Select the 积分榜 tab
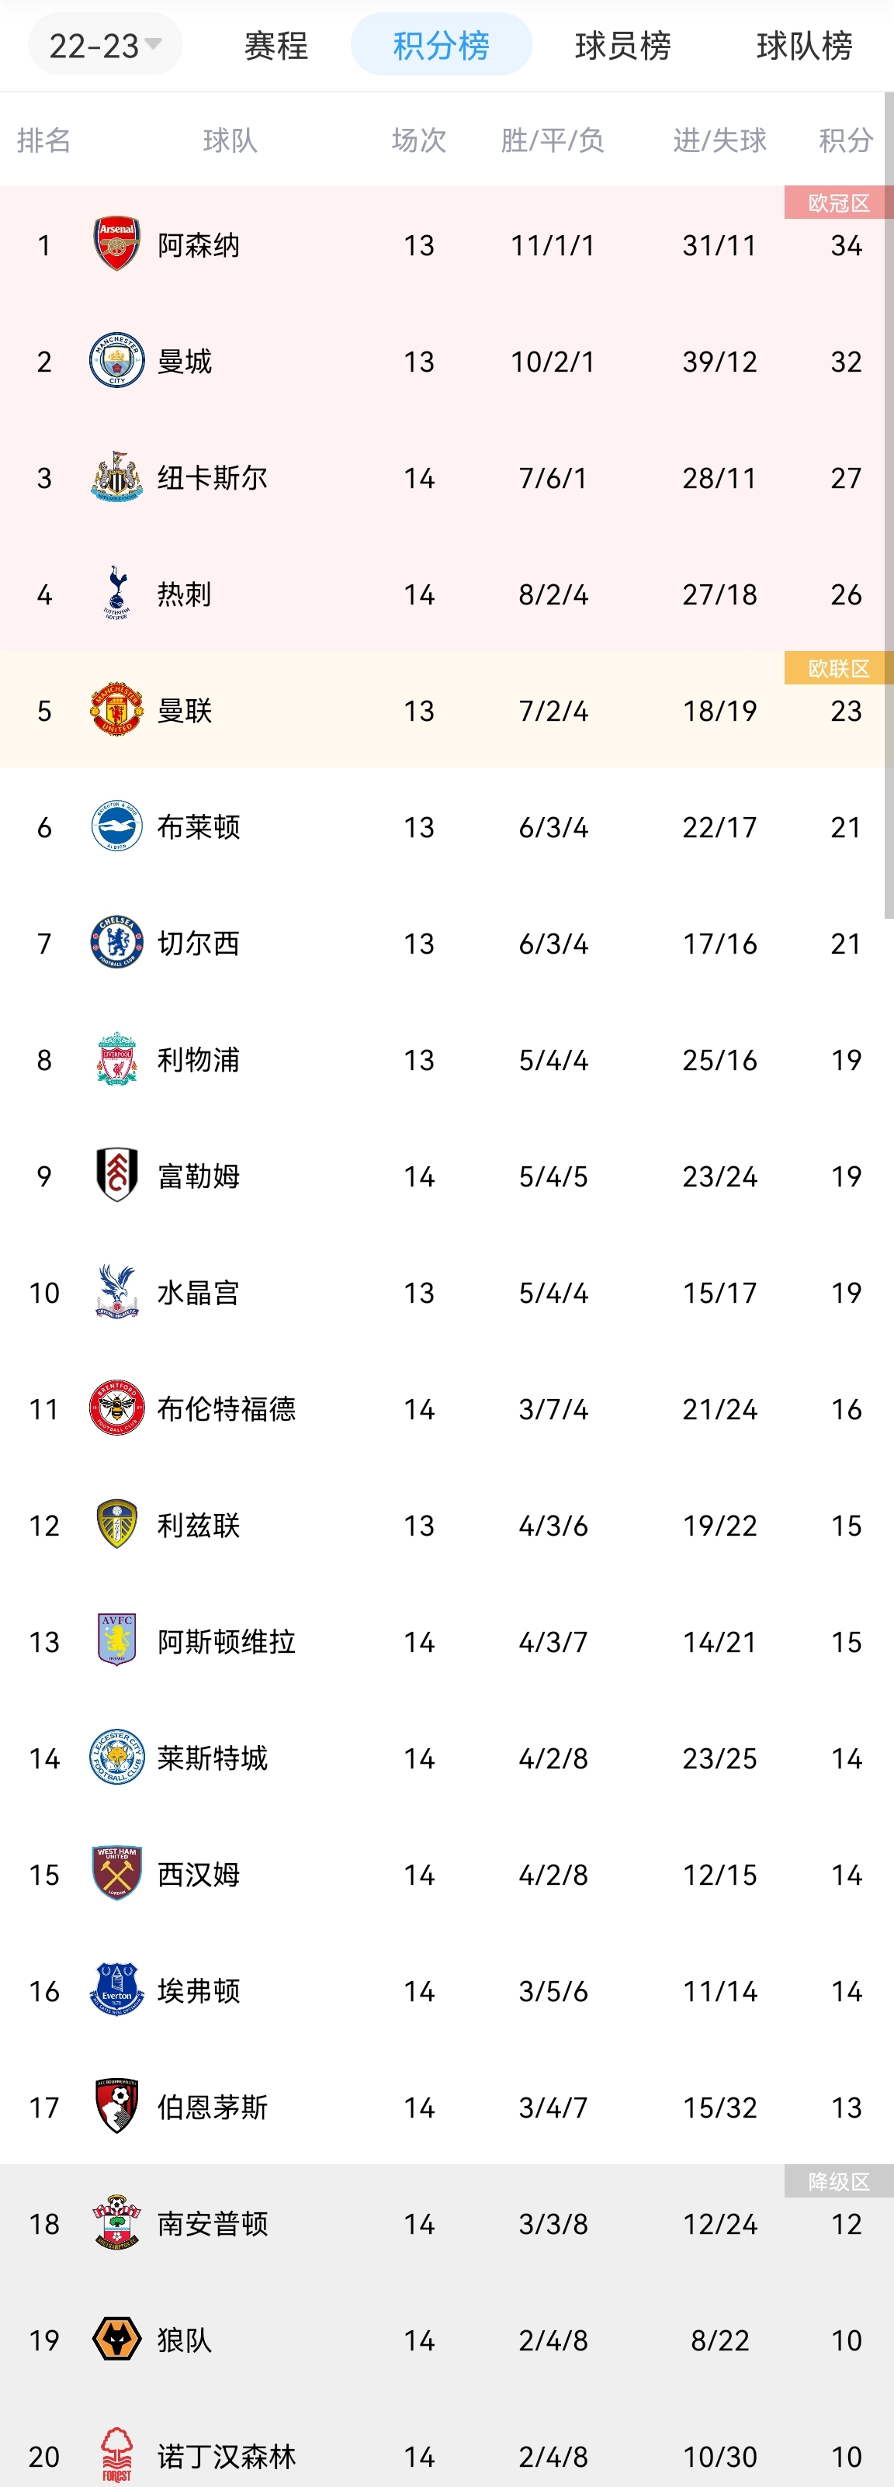 click(442, 44)
